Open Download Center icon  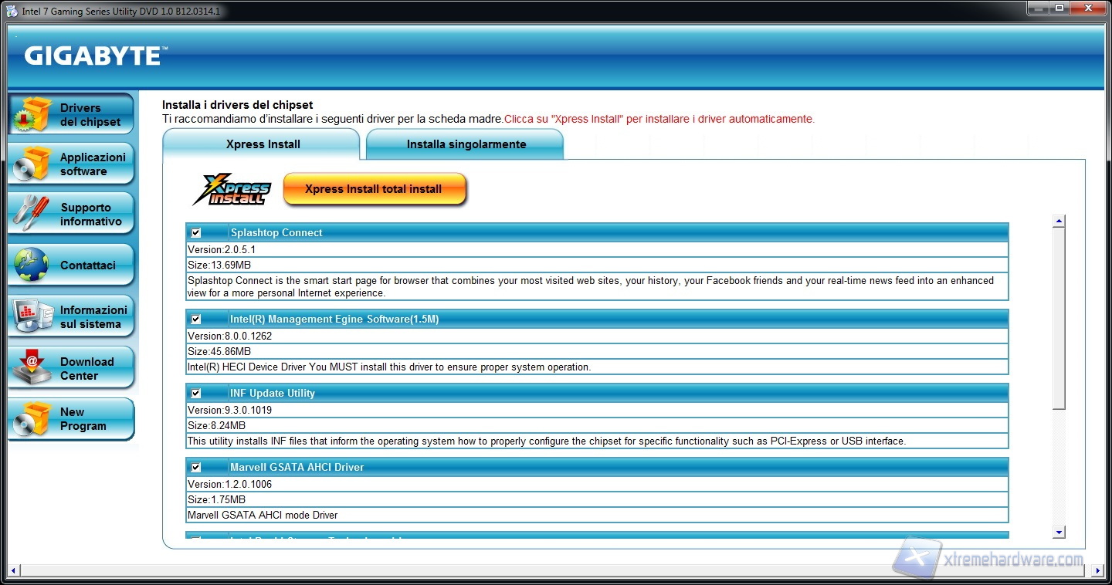pyautogui.click(x=32, y=368)
